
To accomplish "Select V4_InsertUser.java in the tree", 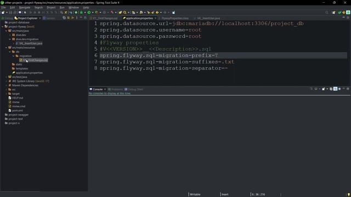I will click(31, 43).
